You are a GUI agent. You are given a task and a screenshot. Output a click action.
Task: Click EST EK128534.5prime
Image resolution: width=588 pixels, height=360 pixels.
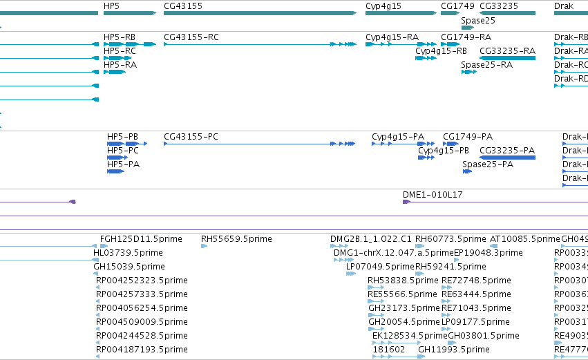pos(397,343)
